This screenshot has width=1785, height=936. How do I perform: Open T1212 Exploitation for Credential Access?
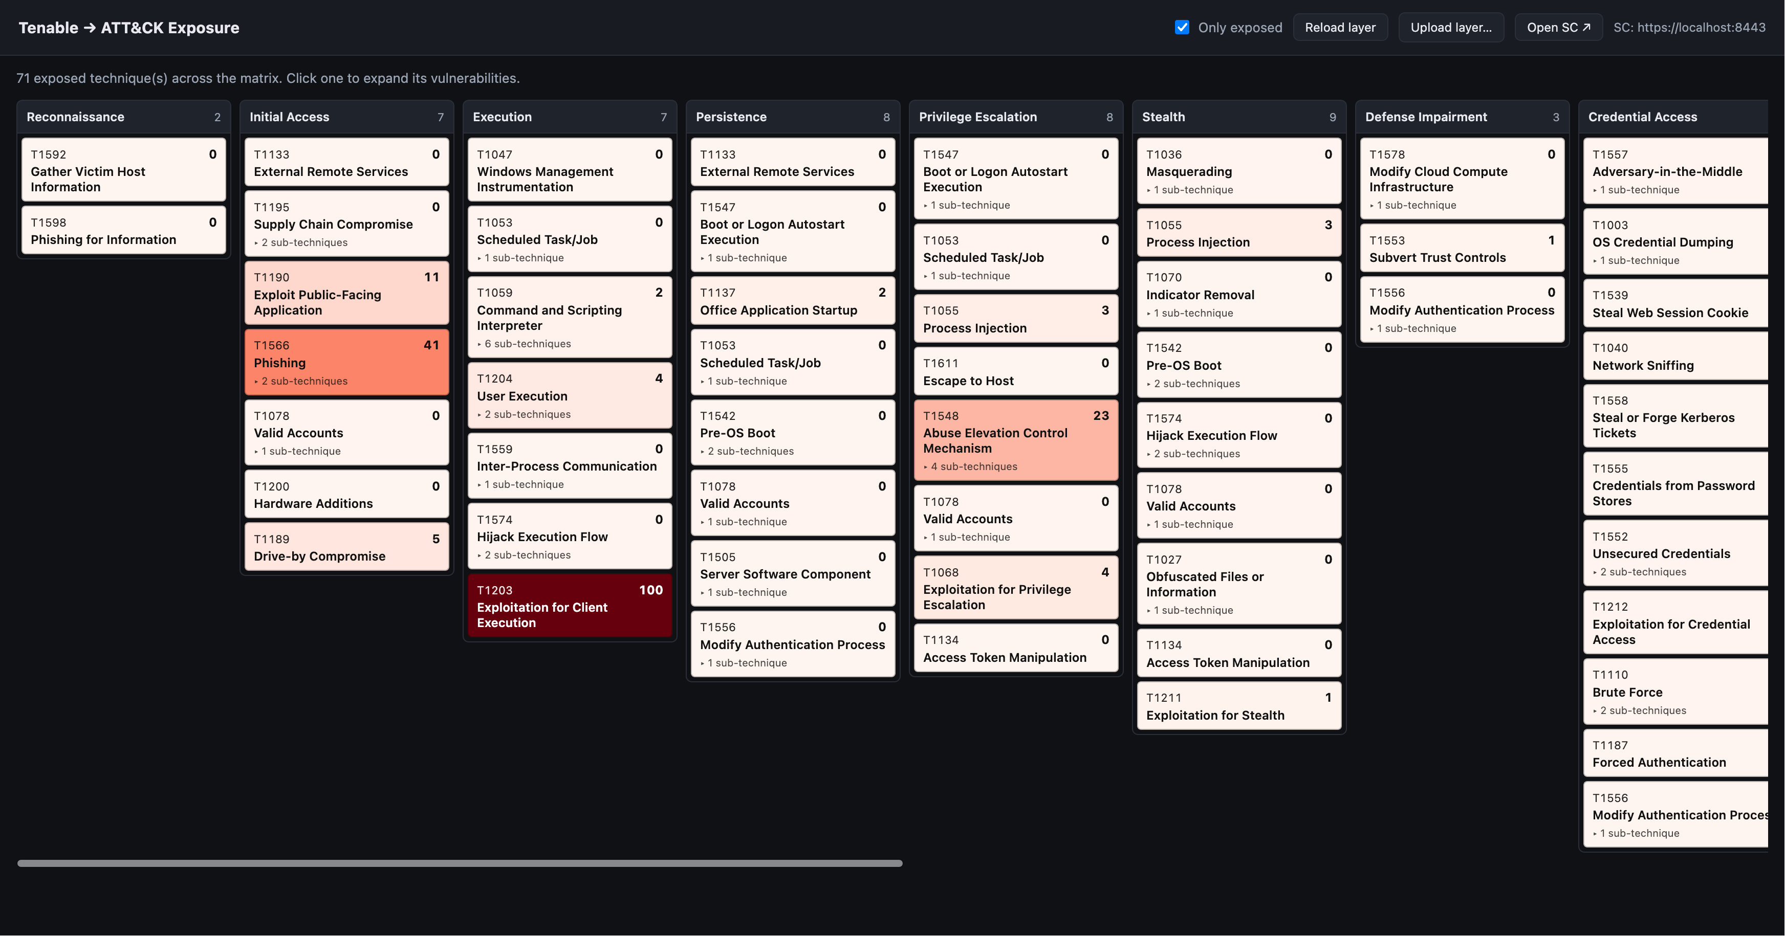click(x=1675, y=622)
